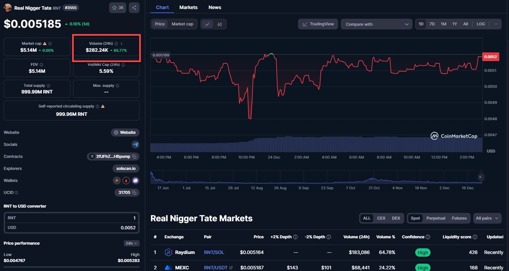This screenshot has height=271, width=509.
Task: Click the share icon beside the watchlist star
Action: coord(134,8)
